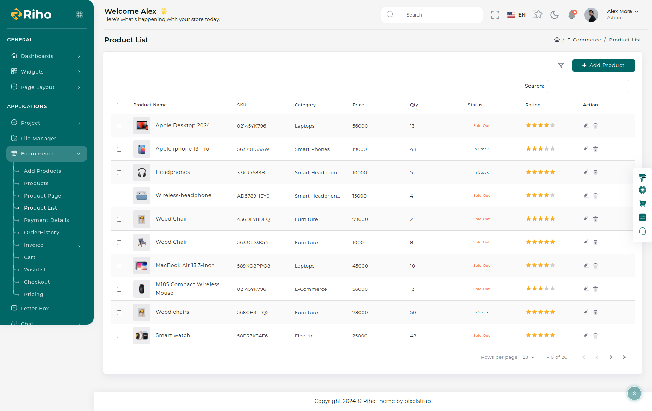Screen dimensions: 652x411
Task: Go to next page of products
Action: pyautogui.click(x=611, y=357)
